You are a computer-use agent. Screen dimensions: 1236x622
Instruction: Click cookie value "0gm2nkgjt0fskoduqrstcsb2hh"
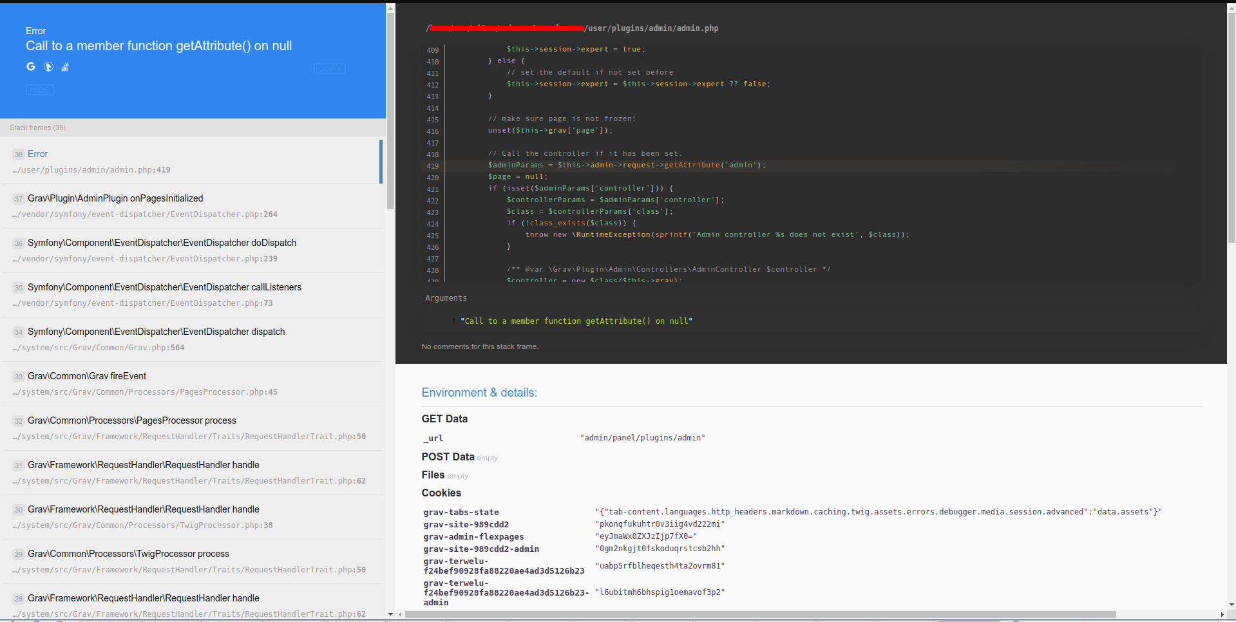[x=660, y=549]
